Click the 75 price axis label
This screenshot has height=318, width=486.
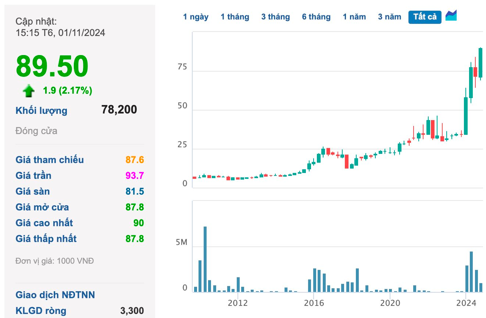pyautogui.click(x=182, y=67)
